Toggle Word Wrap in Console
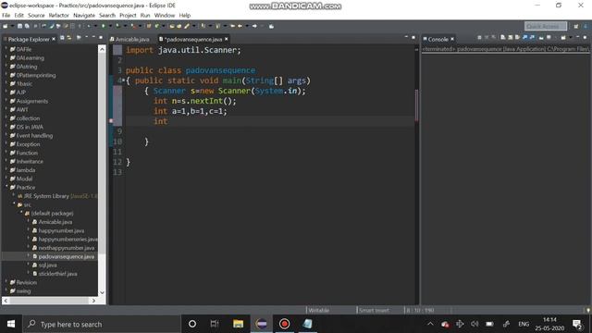592x333 pixels. (517, 37)
